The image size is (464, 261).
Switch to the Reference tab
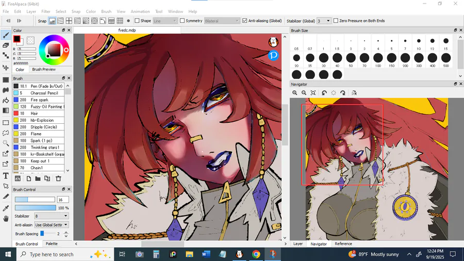click(343, 244)
